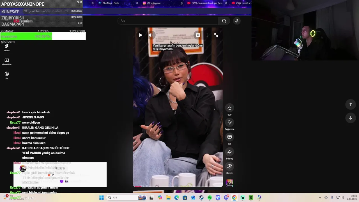Open the Shorts three-dot options menu
Screen dimensions: 359x202
(207, 35)
